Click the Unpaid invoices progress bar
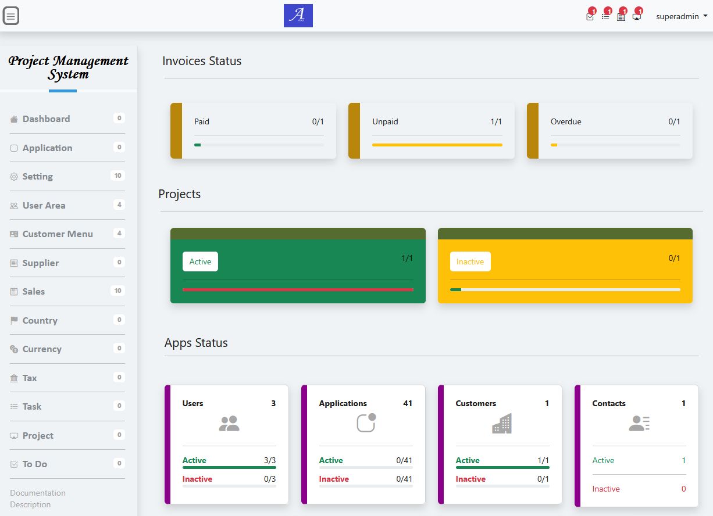This screenshot has width=713, height=516. 437,145
